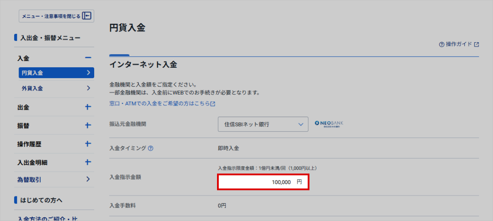The image size is (493, 221).
Task: Follow the 窓口・ATMでの入金 link
Action: tap(159, 104)
